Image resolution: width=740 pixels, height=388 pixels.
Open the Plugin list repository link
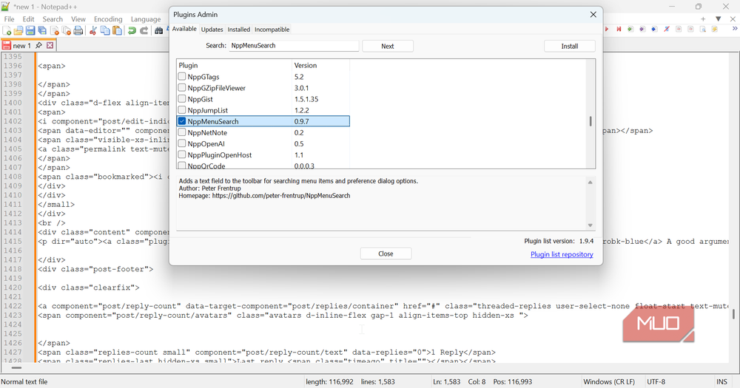tap(562, 254)
